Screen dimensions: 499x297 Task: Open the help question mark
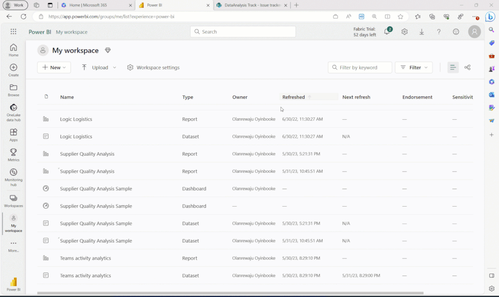coord(438,31)
